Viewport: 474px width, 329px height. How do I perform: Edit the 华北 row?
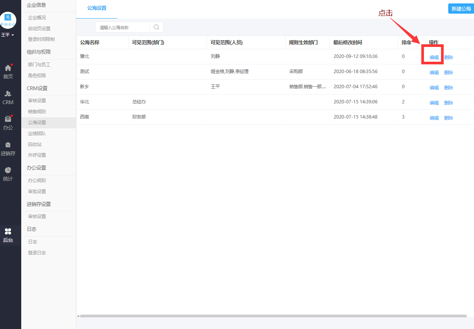click(434, 103)
